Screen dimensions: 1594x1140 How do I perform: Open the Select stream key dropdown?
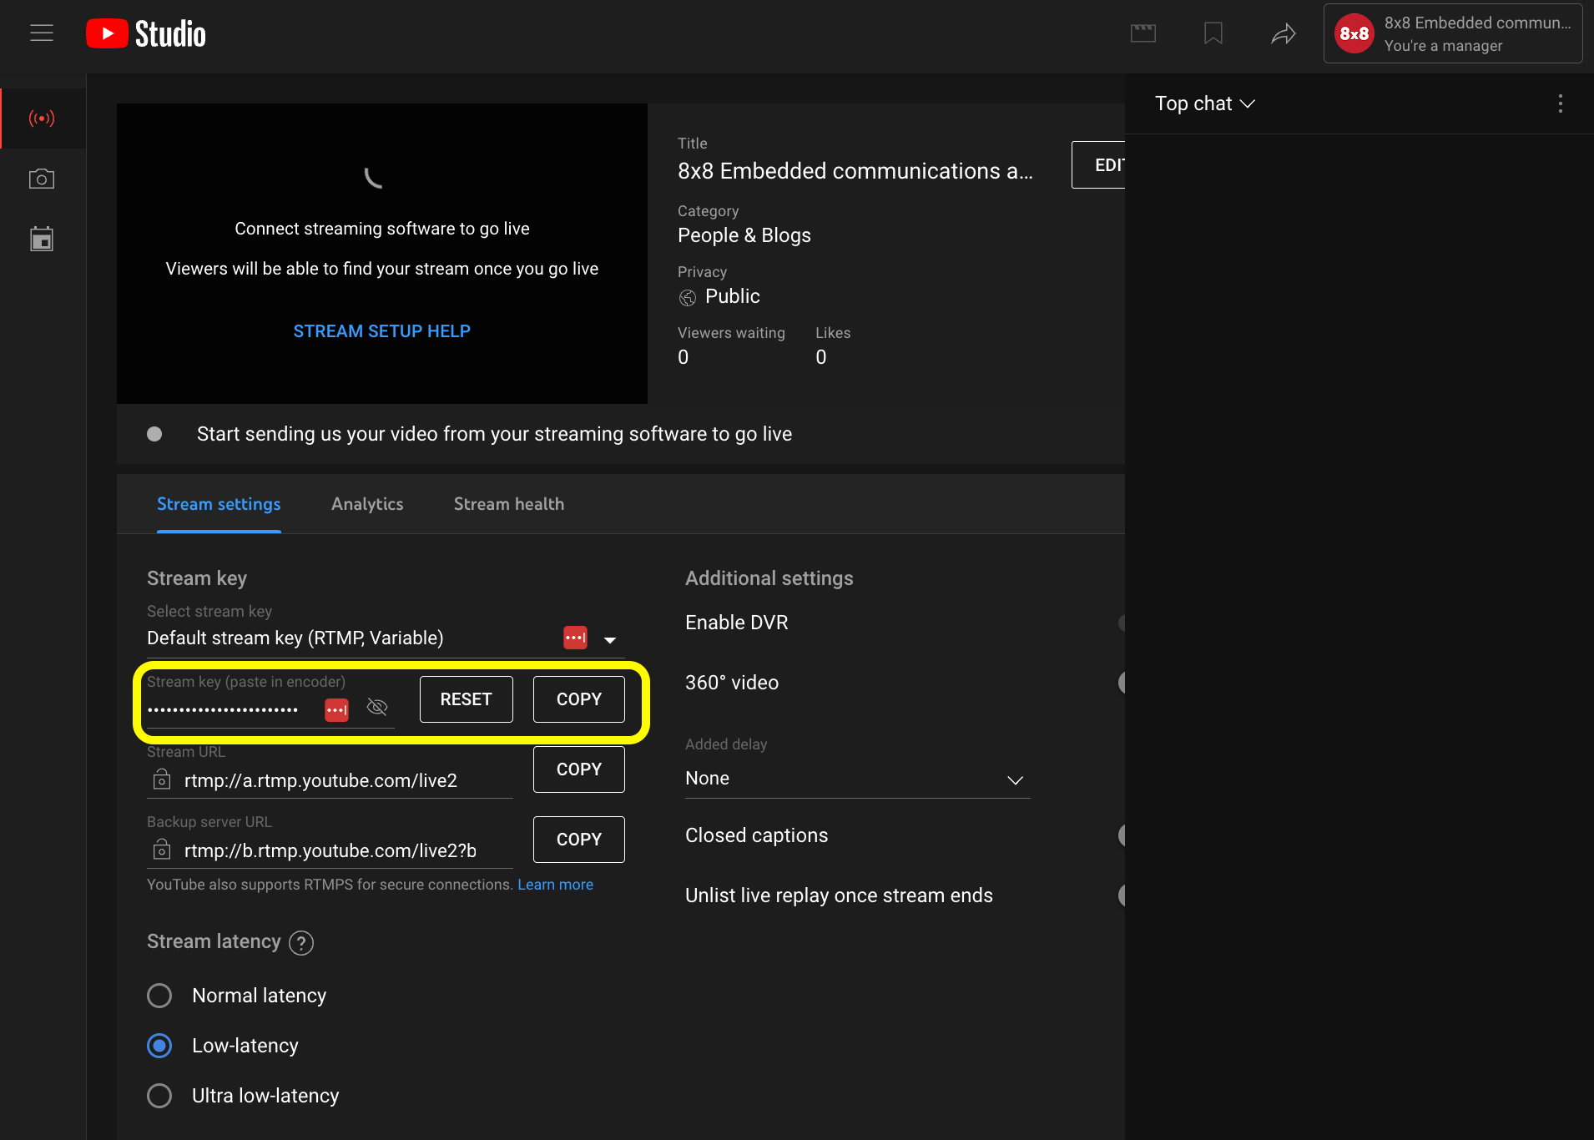[x=610, y=640]
